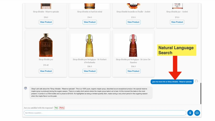The width and height of the screenshot is (215, 121).
Task: Click title Sirop d'érable bouteille en Feuille - Ambré
Action: click(x=133, y=12)
